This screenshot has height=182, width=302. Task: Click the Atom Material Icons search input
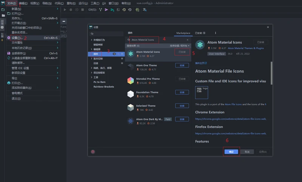(x=157, y=40)
